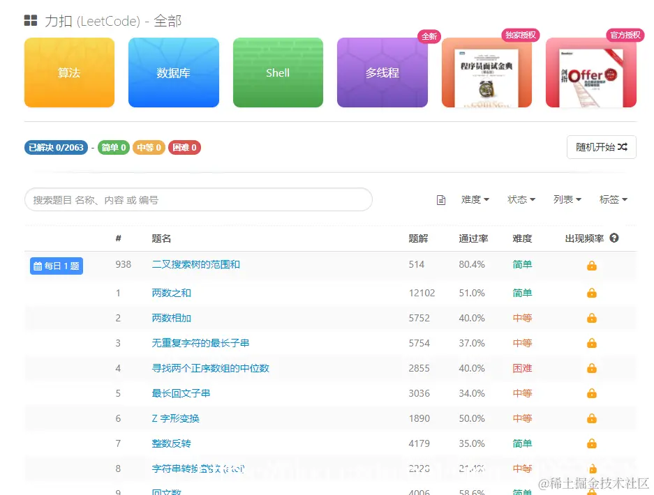Expand the 标签 filter dropdown

click(613, 199)
